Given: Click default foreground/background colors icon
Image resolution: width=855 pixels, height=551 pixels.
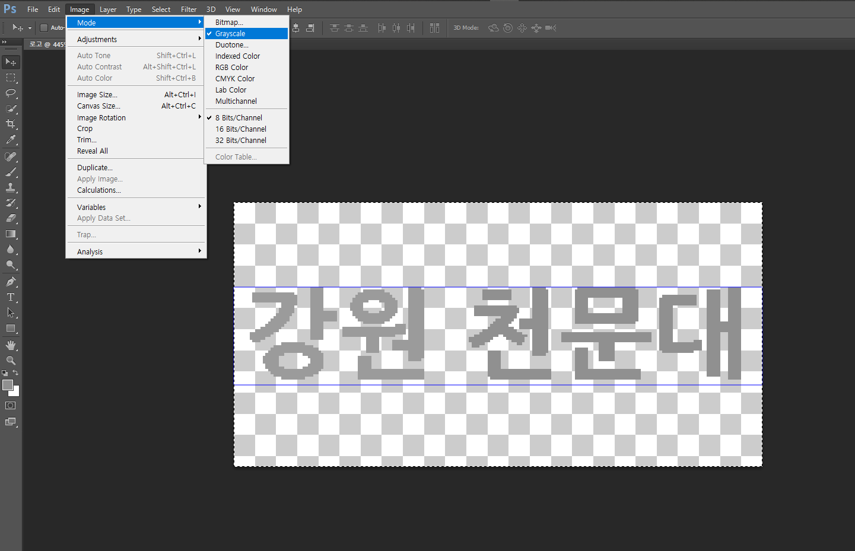Looking at the screenshot, I should 5,373.
